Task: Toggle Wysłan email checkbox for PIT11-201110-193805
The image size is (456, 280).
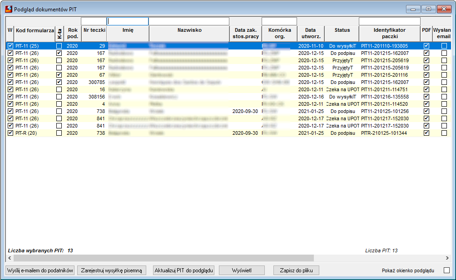Action: 444,46
